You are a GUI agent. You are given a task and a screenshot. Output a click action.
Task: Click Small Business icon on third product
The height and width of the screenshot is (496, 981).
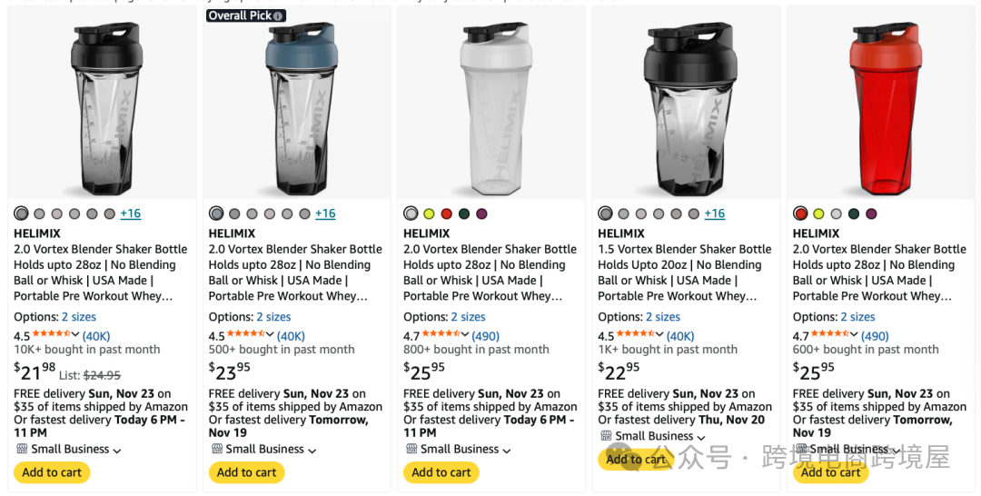click(x=411, y=449)
